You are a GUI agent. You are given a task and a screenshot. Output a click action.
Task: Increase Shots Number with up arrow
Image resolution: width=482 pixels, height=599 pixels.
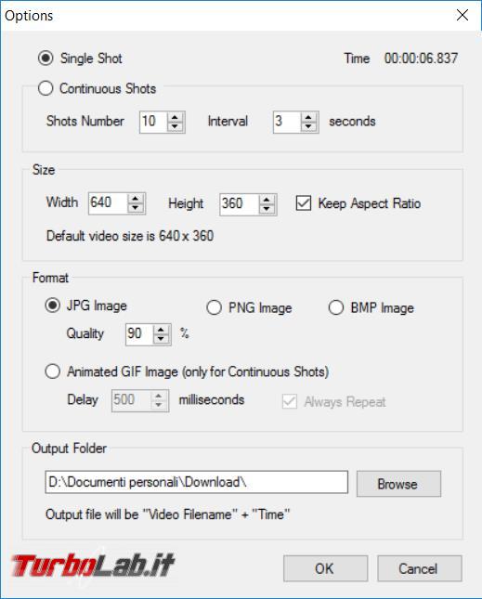175,117
